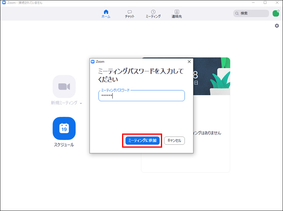Open the 連絡先 tab
This screenshot has height=211, width=283.
pos(177,14)
